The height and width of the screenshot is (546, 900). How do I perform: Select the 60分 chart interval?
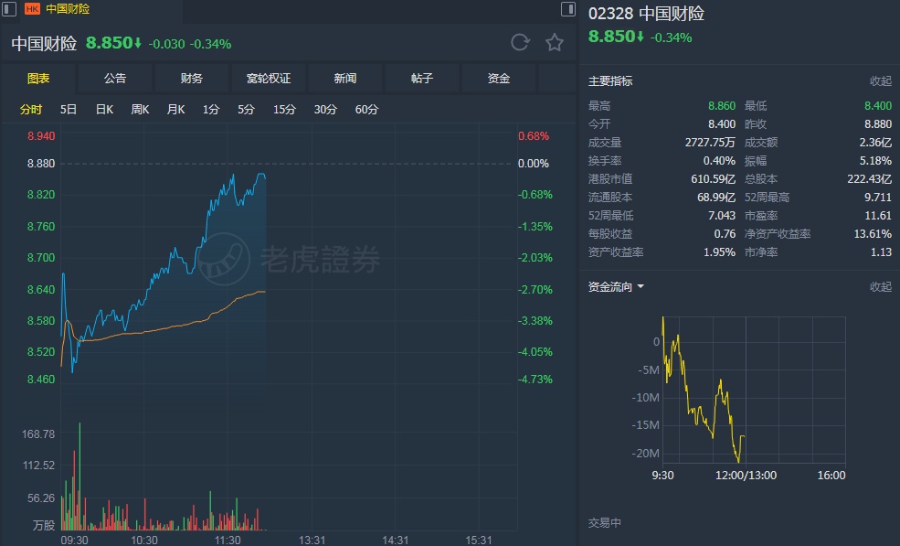(x=366, y=110)
